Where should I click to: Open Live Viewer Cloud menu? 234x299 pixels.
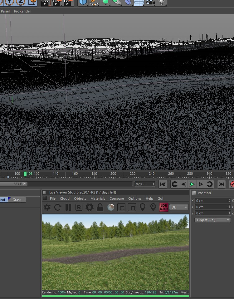[x=65, y=199]
